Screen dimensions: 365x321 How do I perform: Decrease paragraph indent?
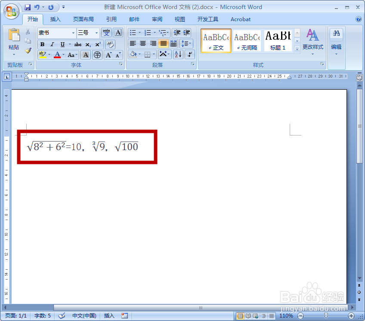(177, 32)
